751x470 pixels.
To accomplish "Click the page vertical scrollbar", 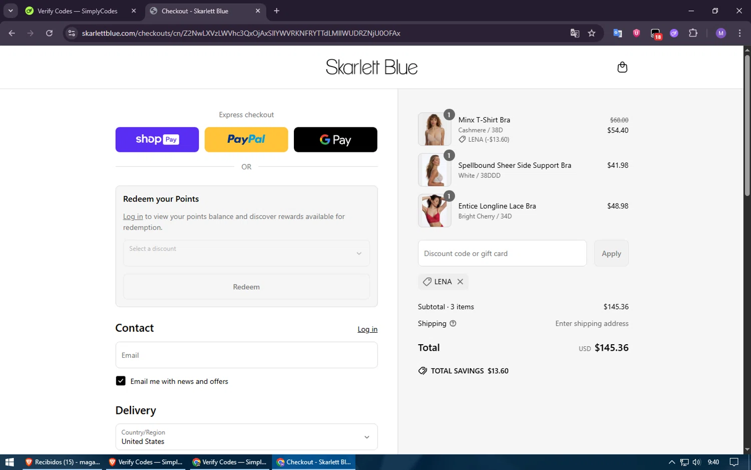I will (747, 125).
